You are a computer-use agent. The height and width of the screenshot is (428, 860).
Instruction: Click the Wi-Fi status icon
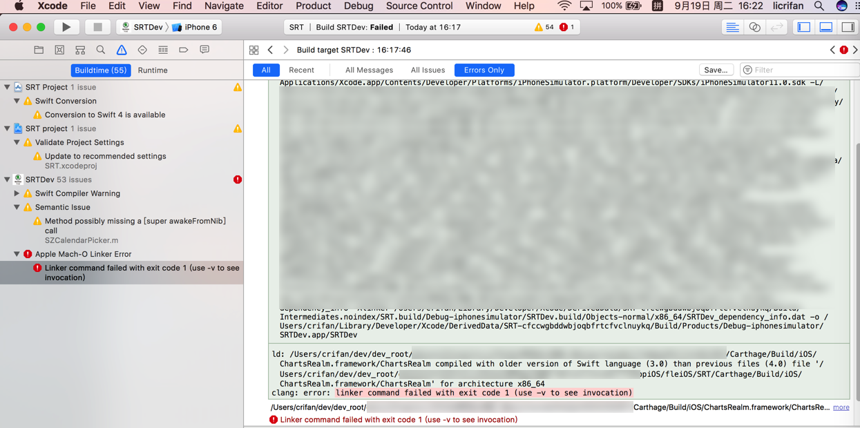(x=564, y=6)
